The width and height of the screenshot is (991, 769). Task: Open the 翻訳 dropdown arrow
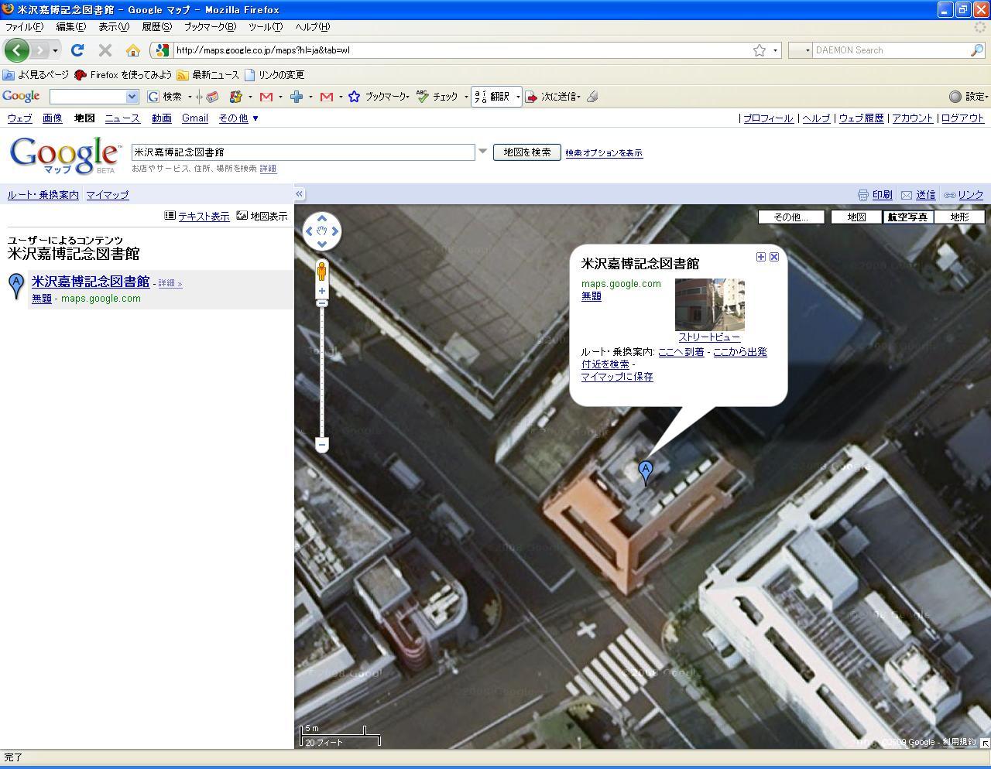(x=518, y=97)
